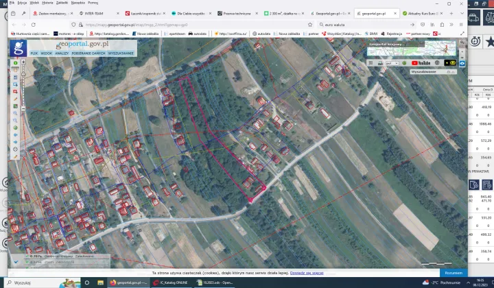The image size is (494, 288).
Task: Click the Wyszukiwanie panel header
Action: pos(433,72)
